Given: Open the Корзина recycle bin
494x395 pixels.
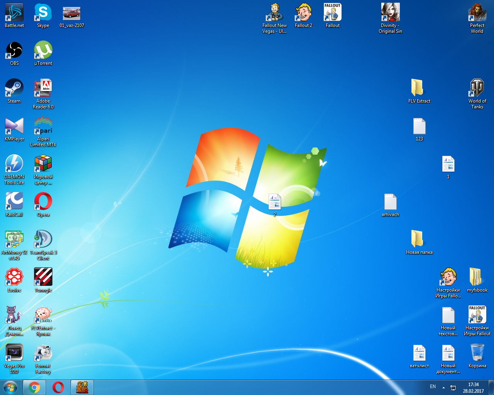Looking at the screenshot, I should (477, 356).
